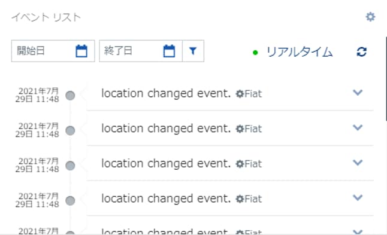Open Fiat device link in second event

tap(249, 129)
